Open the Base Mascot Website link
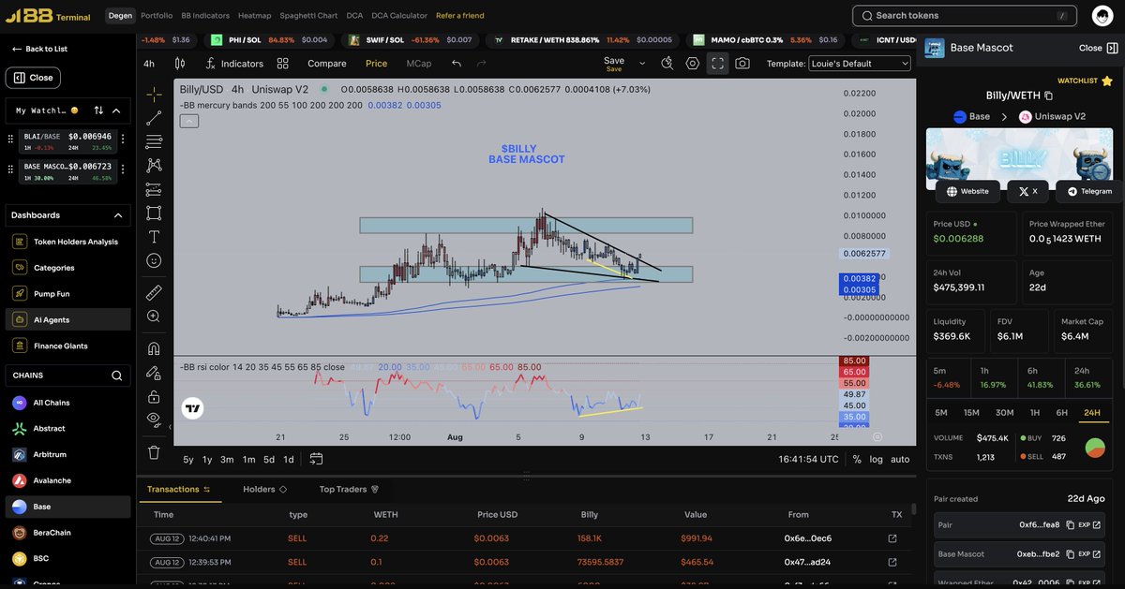 (967, 191)
